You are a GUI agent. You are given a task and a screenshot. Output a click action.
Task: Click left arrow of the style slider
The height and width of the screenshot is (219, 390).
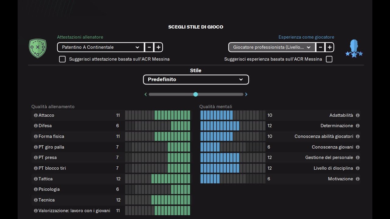point(146,94)
